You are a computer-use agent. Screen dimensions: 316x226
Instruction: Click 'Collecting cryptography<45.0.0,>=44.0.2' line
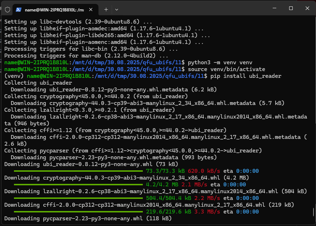click(x=96, y=96)
